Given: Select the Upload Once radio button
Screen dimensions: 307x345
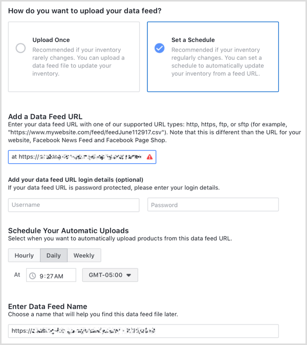Looking at the screenshot, I should (x=20, y=48).
